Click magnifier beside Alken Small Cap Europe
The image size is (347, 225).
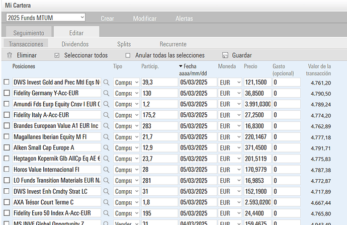[106, 147]
